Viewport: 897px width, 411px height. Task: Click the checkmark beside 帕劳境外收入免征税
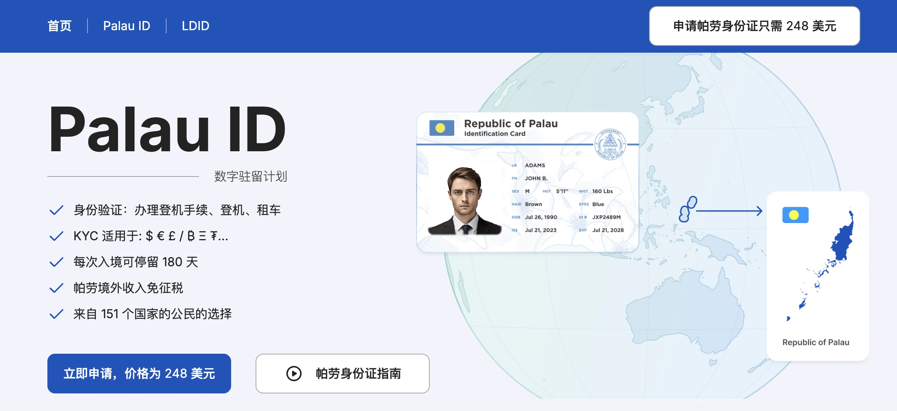(x=57, y=288)
